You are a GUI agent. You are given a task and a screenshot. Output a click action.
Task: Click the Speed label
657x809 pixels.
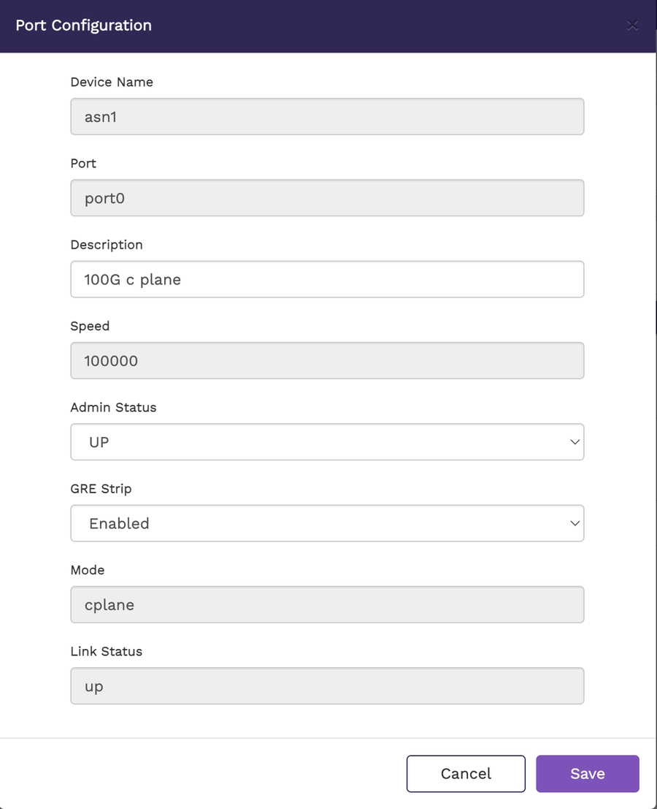[x=90, y=326]
